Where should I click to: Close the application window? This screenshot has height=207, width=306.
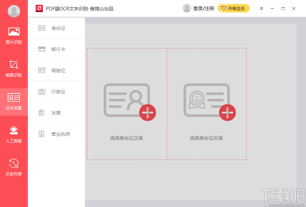point(294,8)
